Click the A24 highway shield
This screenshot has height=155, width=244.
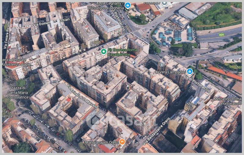pyautogui.click(x=221, y=35)
